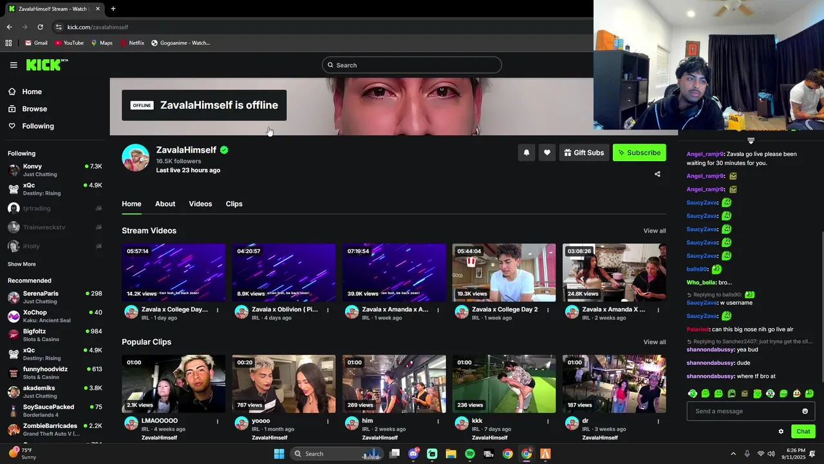Open emote picker in message box
This screenshot has width=824, height=464.
(805, 411)
